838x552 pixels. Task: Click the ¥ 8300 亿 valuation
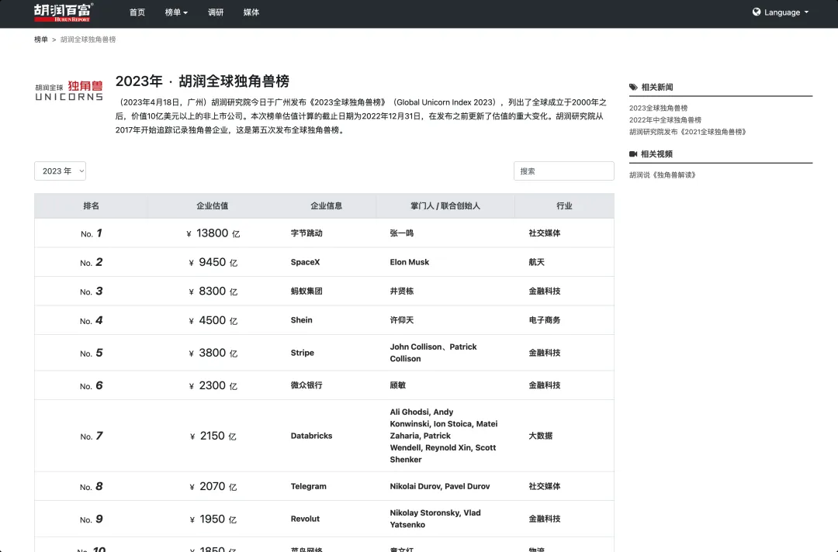[213, 292]
